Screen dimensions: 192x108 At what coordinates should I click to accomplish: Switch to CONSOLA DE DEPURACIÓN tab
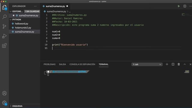click(82, 64)
